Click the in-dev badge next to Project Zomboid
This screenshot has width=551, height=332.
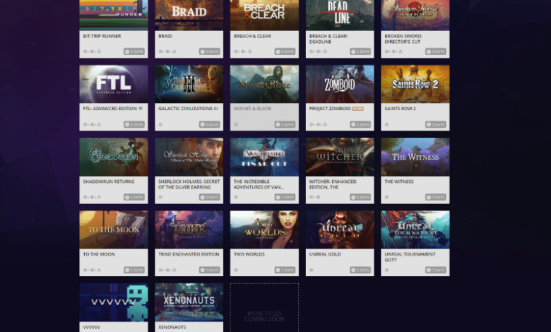click(357, 109)
